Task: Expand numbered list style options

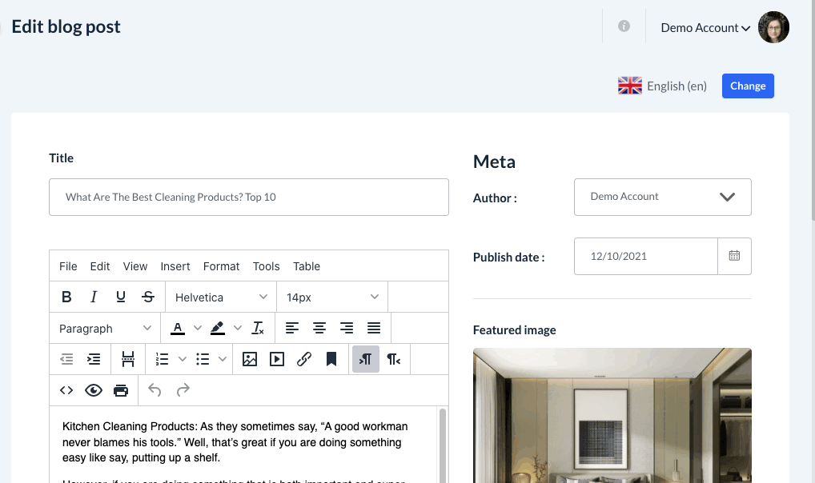Action: 182,359
